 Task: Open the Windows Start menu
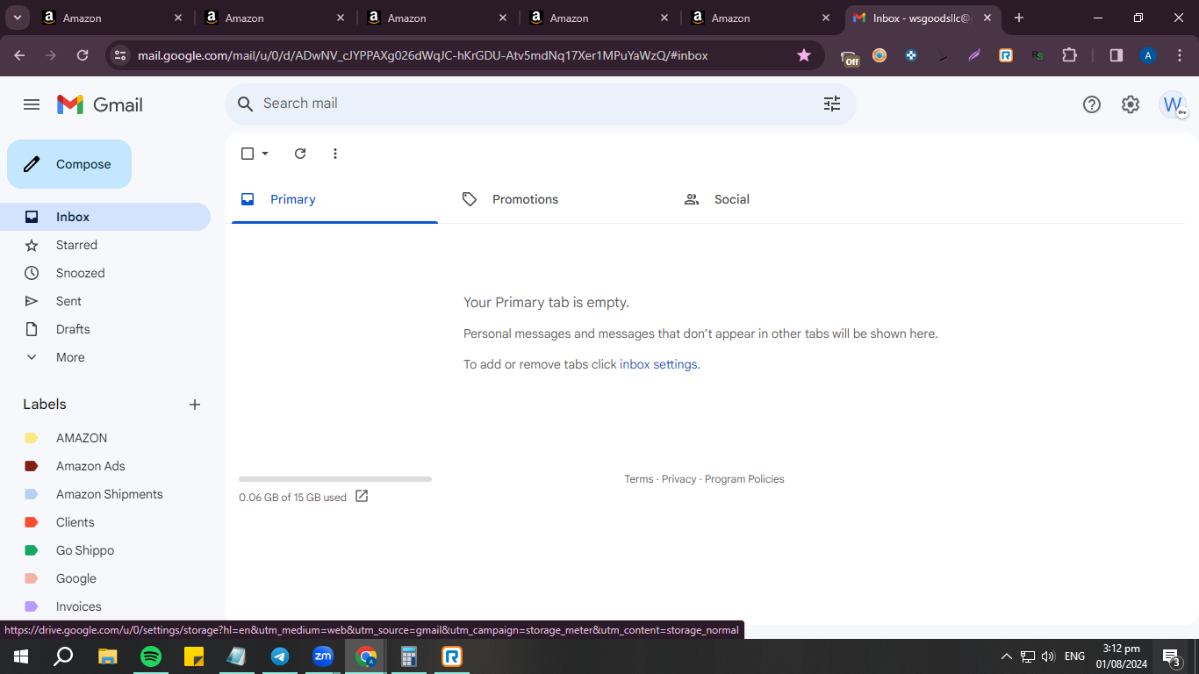pyautogui.click(x=21, y=656)
